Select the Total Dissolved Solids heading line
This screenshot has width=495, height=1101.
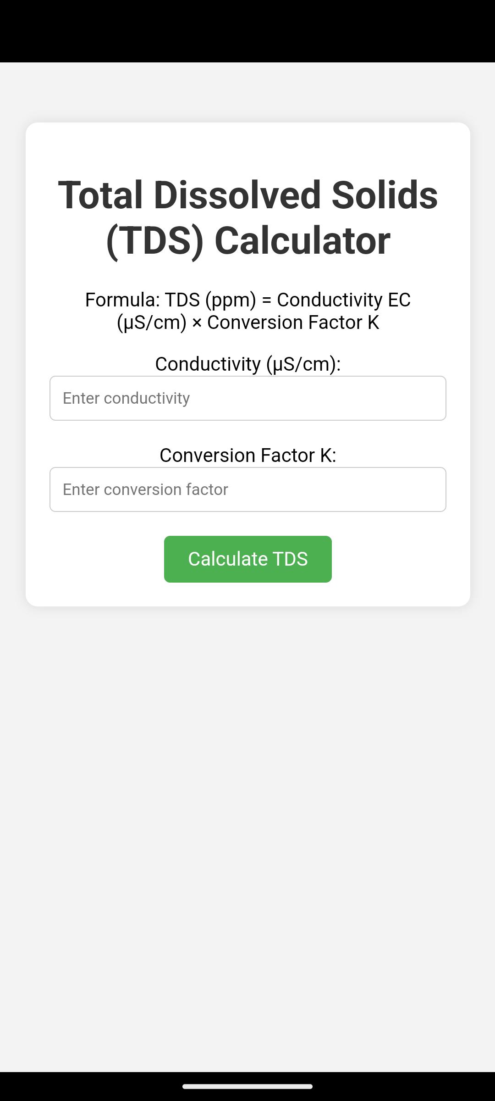pyautogui.click(x=247, y=195)
